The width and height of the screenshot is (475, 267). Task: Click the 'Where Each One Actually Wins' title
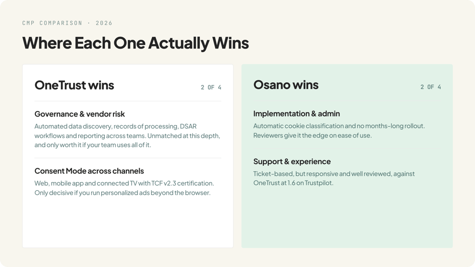pos(135,43)
